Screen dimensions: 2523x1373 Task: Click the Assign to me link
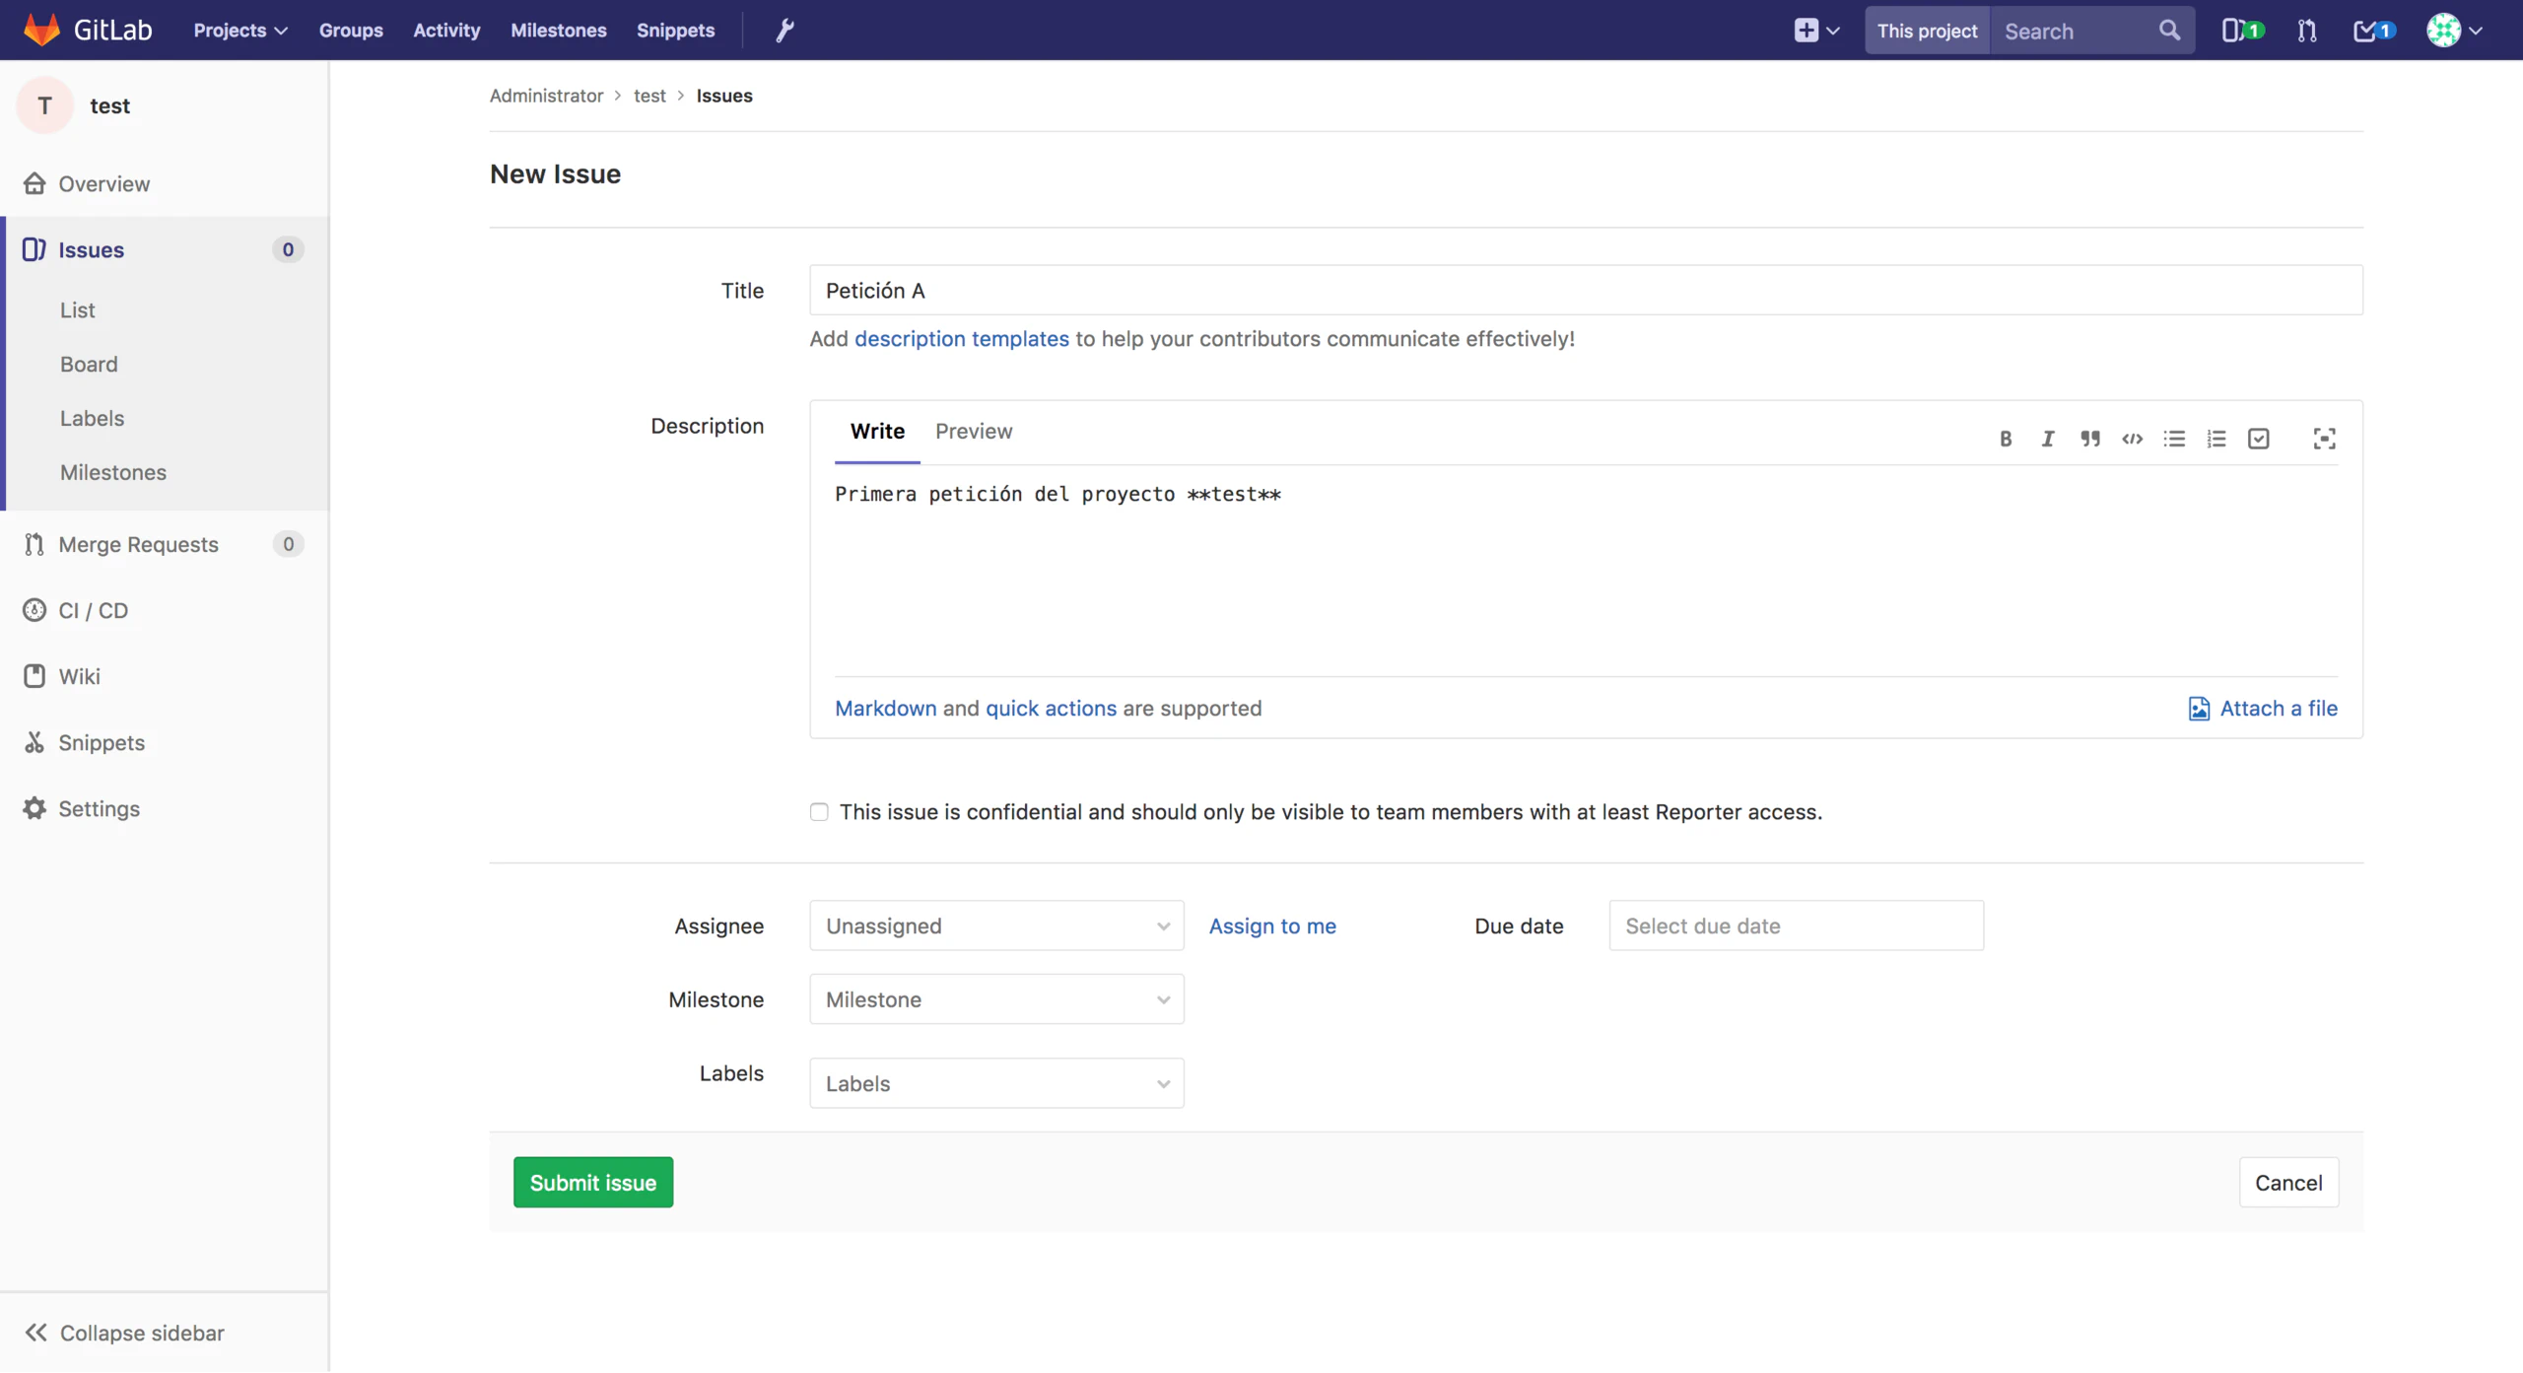click(x=1271, y=926)
